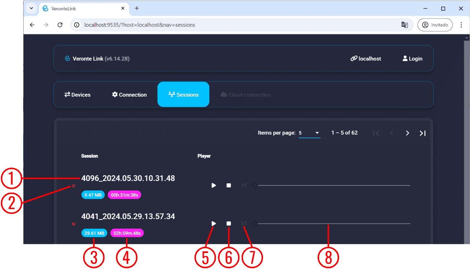Click the localhost link in header
Screen dimensions: 470x269
pyautogui.click(x=366, y=59)
